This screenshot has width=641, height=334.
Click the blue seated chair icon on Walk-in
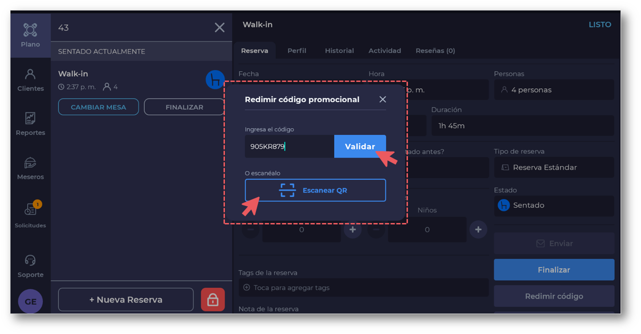click(x=215, y=80)
